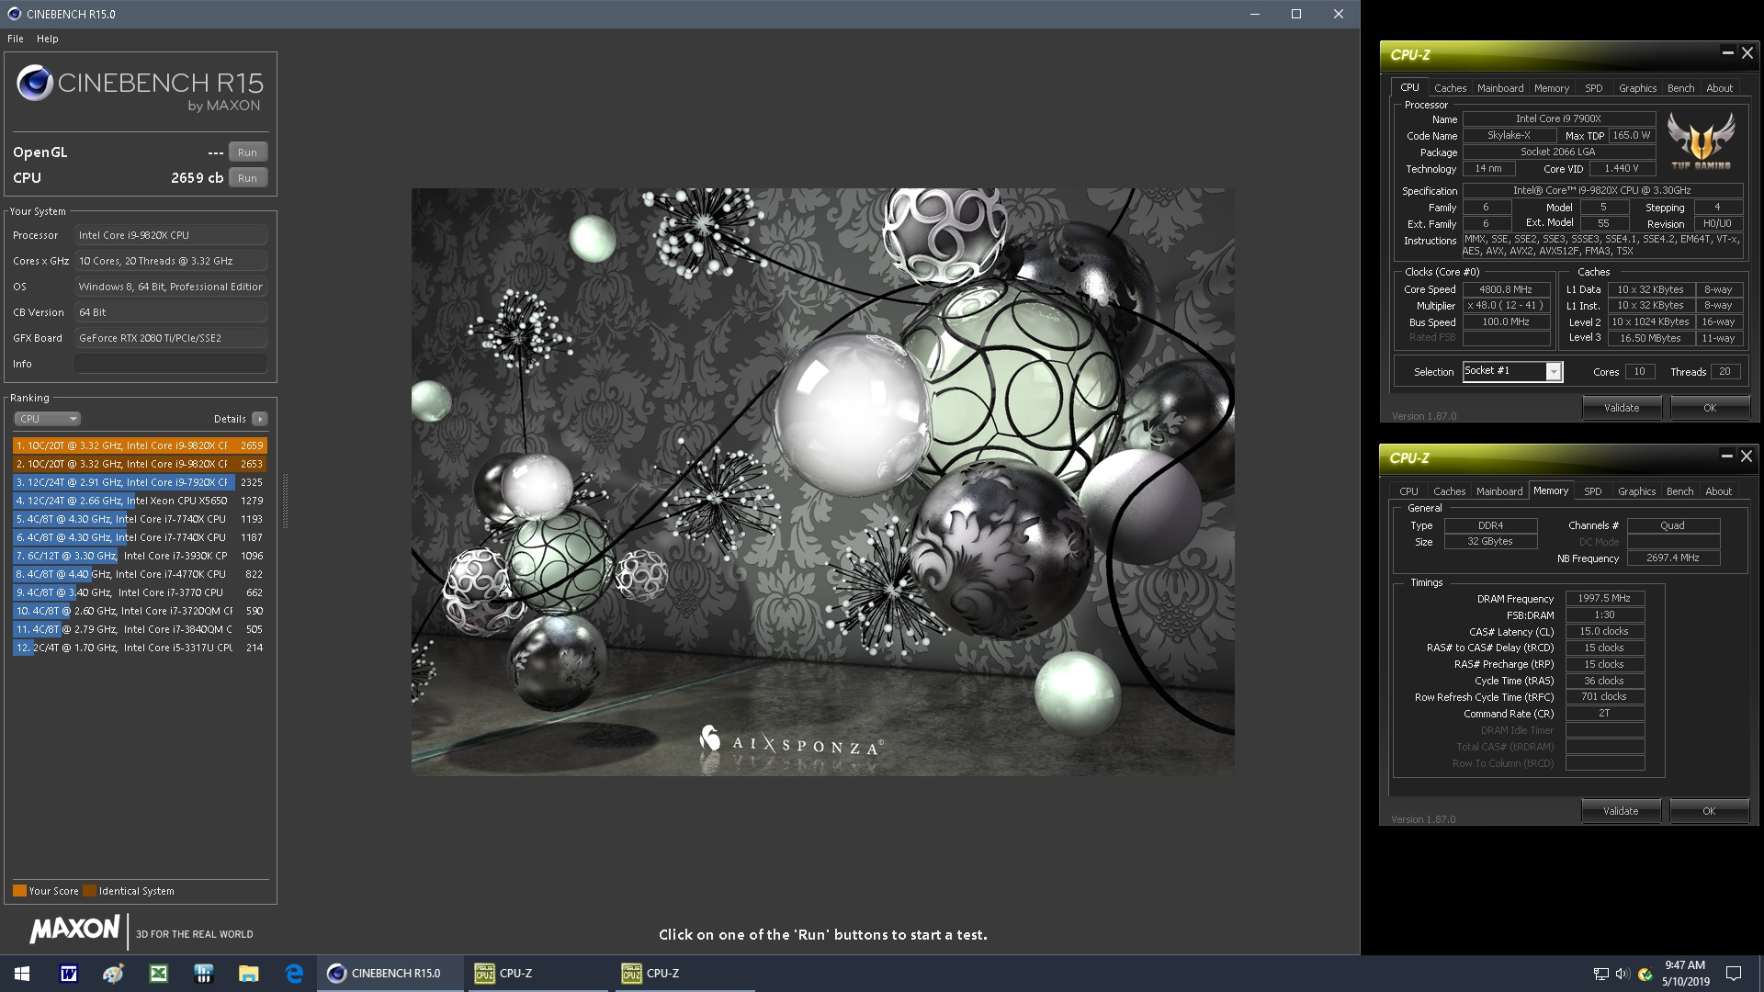Open Bench tab in bottom CPU-Z

pos(1679,491)
